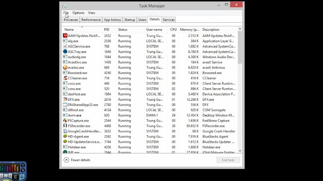Viewport: 323px width, 181px height.
Task: Sort by the PID column header
Action: coord(109,30)
